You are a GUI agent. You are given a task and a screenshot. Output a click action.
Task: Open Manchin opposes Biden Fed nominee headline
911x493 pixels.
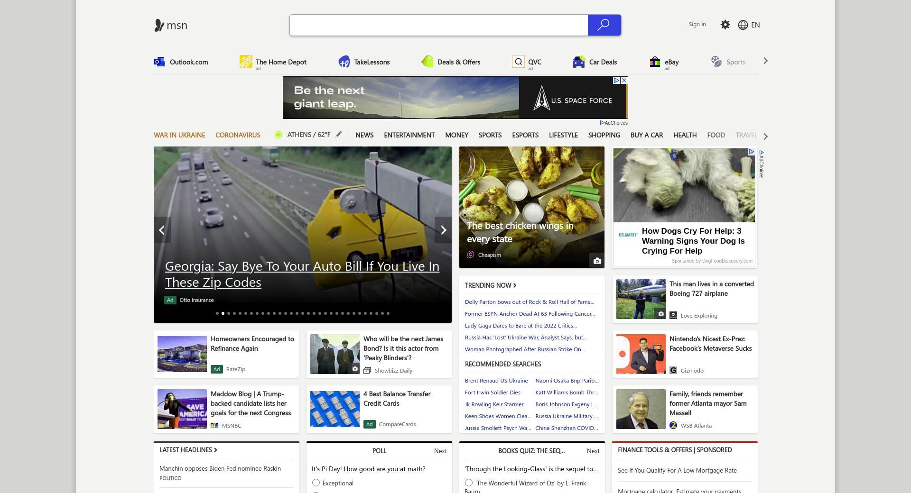click(220, 468)
